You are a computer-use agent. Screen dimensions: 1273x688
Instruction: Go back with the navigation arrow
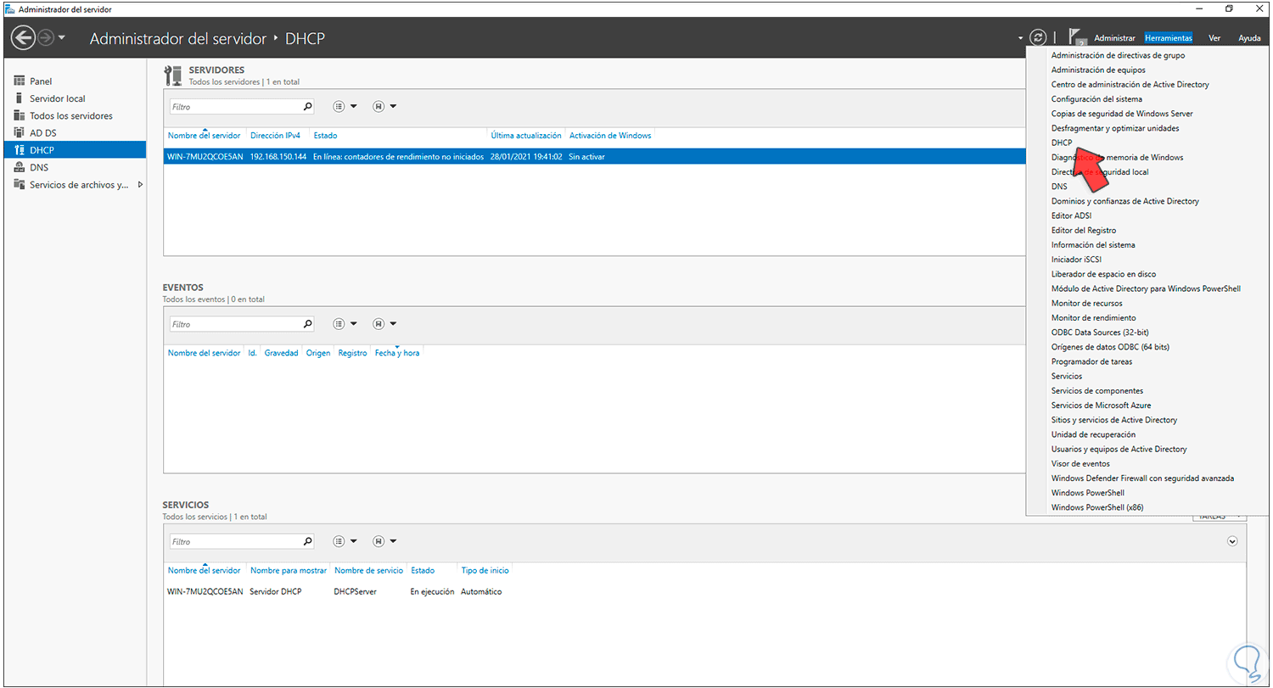click(x=23, y=38)
